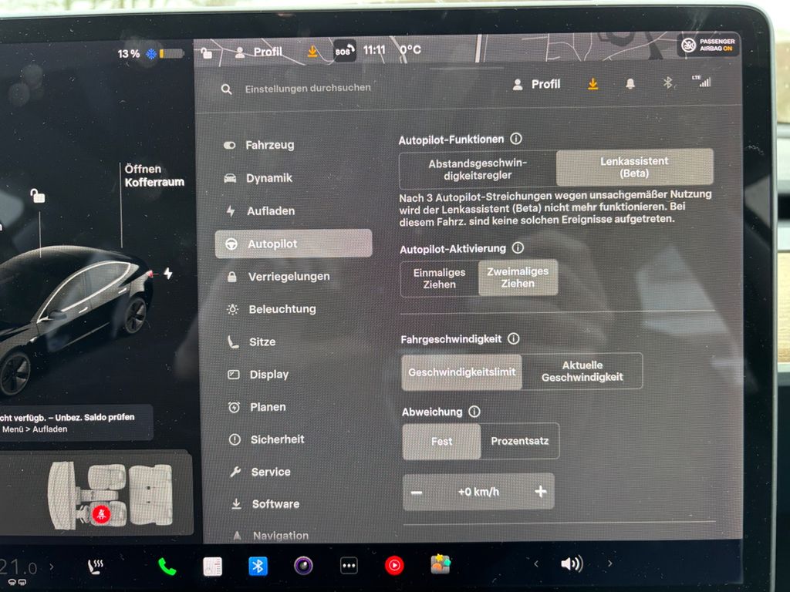The height and width of the screenshot is (592, 790).
Task: Click the chevron left of volume icon
Action: pyautogui.click(x=536, y=563)
